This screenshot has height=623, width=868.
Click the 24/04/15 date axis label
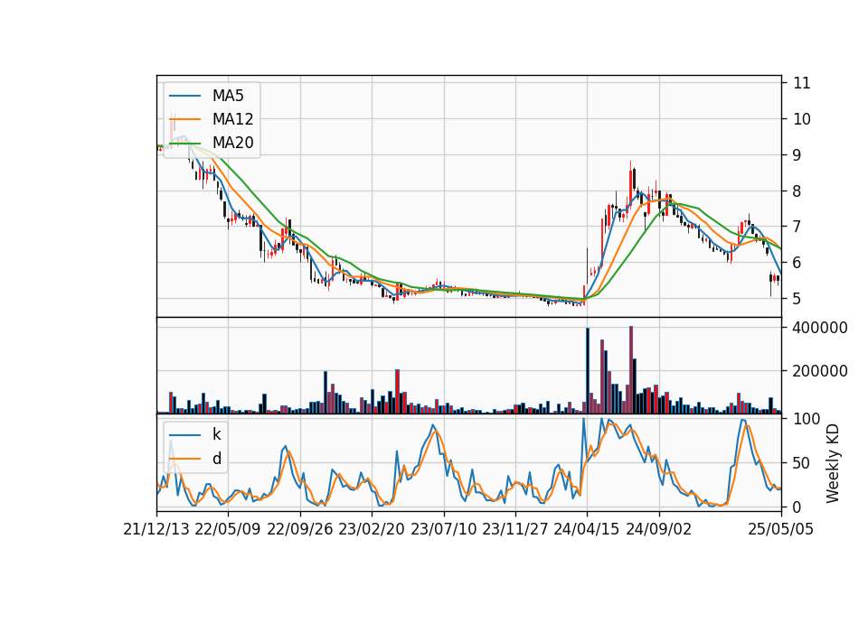(587, 529)
